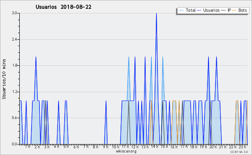The width and height of the screenshot is (252, 155).
Task: Click the '3 h' x-axis label
Action: (x=47, y=147)
